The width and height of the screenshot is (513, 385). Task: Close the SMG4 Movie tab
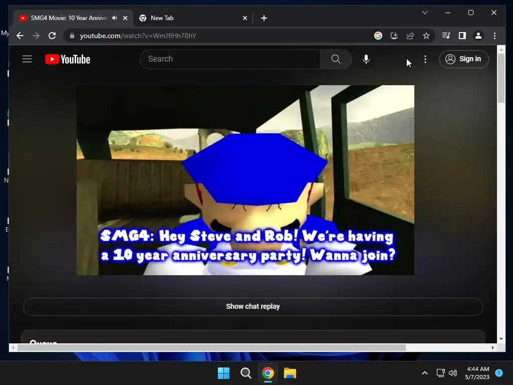point(125,18)
